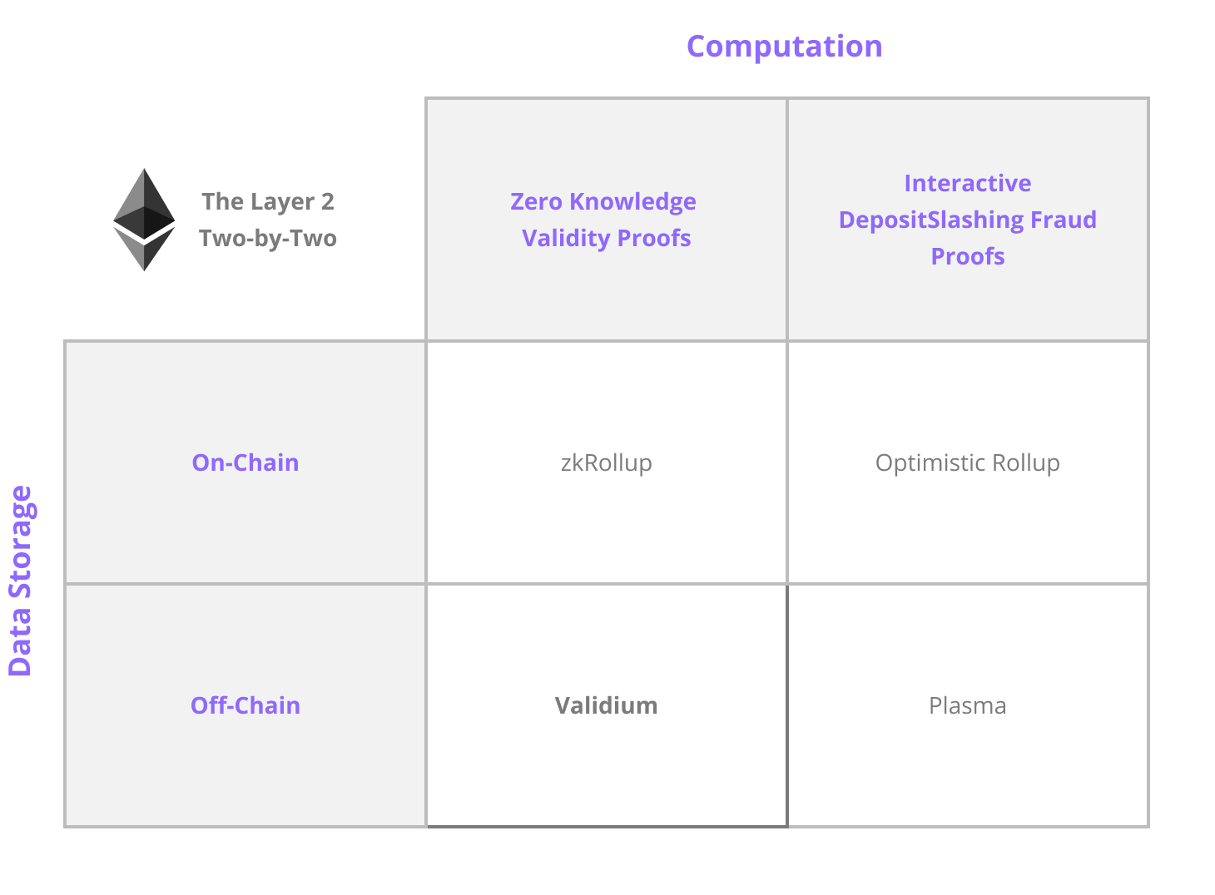This screenshot has width=1215, height=895.
Task: Click the zkRollup cell text
Action: (x=606, y=462)
